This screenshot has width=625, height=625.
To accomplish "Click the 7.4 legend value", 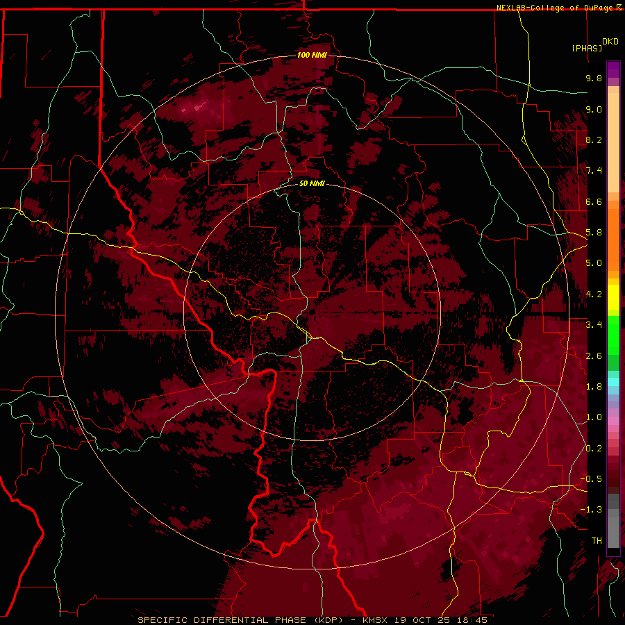I will [594, 171].
